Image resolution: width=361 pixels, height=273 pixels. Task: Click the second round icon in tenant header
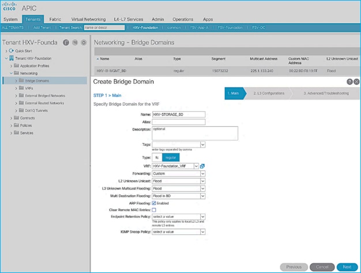tap(75, 42)
